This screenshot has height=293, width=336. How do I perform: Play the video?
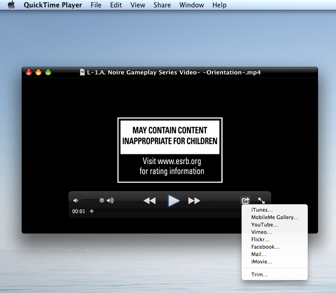point(174,201)
